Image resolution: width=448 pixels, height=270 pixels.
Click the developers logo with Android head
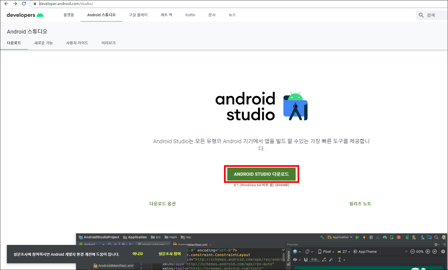click(25, 15)
